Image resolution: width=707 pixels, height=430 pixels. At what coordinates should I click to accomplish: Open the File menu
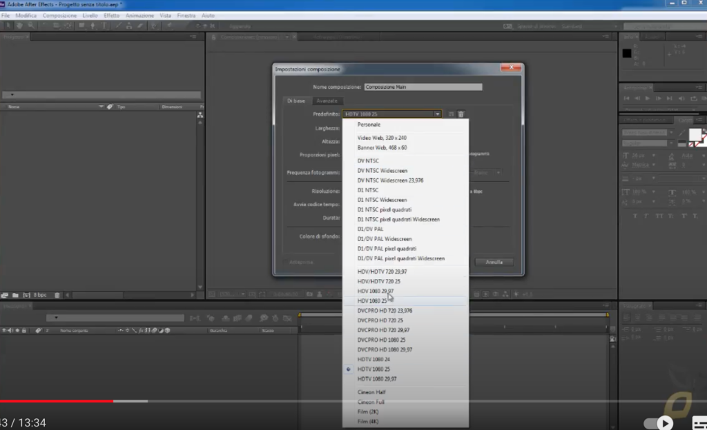[x=6, y=15]
